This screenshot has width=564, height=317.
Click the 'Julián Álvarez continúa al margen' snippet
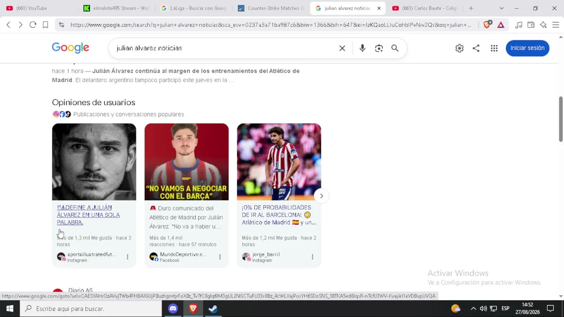pyautogui.click(x=176, y=75)
